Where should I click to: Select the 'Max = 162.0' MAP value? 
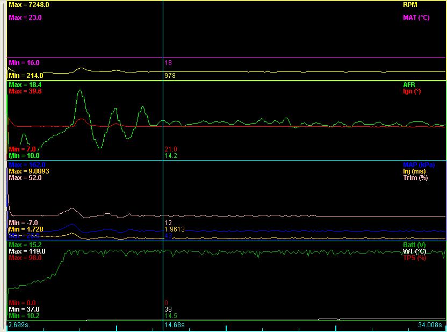click(x=27, y=165)
